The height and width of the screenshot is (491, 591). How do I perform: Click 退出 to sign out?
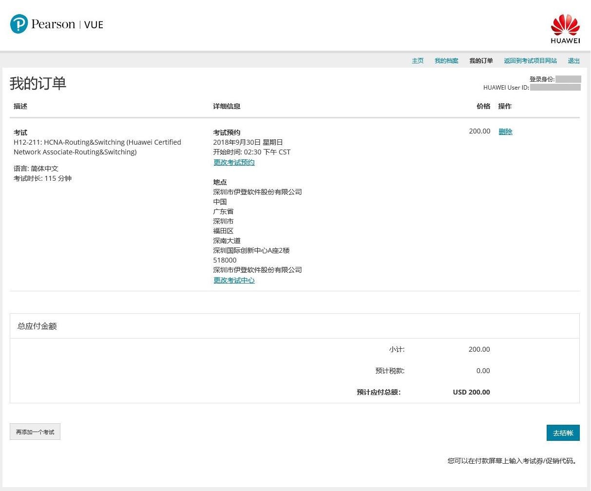(574, 61)
